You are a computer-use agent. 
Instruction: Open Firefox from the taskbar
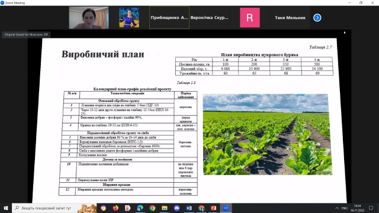[115, 208]
